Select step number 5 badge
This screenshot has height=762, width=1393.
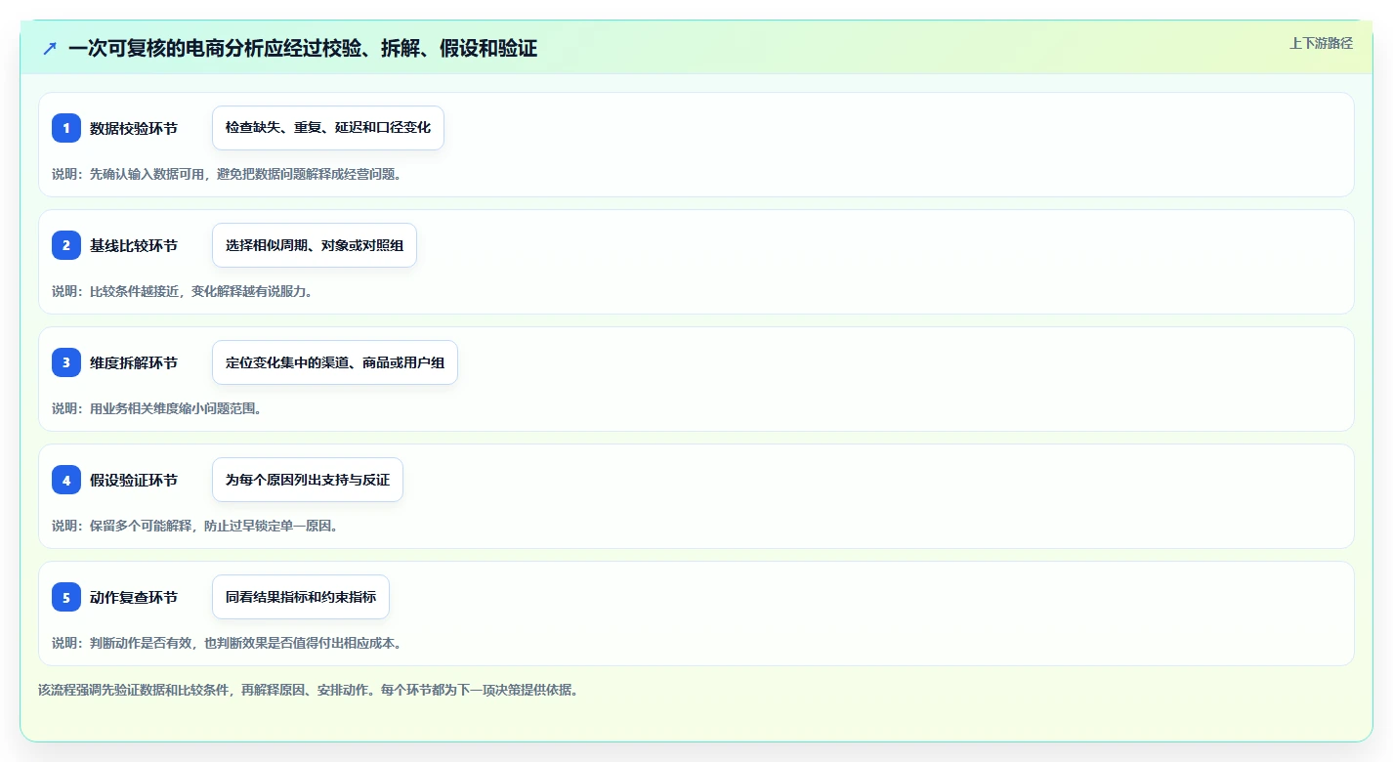point(66,597)
